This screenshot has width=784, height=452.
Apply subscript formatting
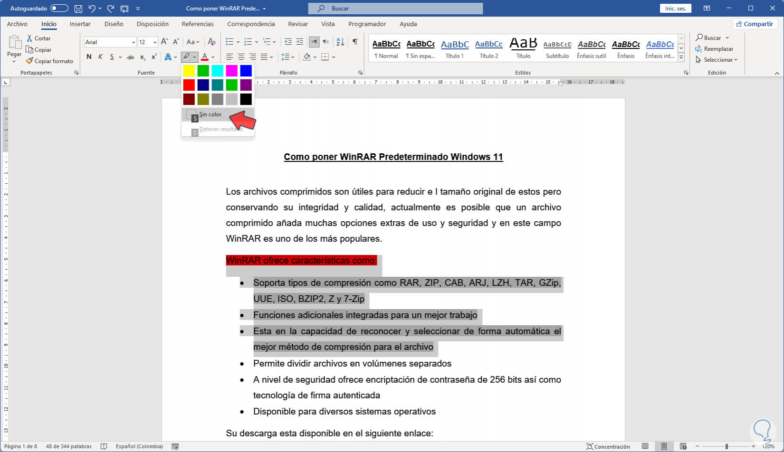(143, 57)
